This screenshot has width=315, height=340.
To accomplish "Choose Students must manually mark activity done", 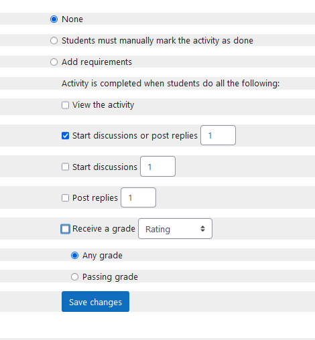I will click(x=54, y=41).
